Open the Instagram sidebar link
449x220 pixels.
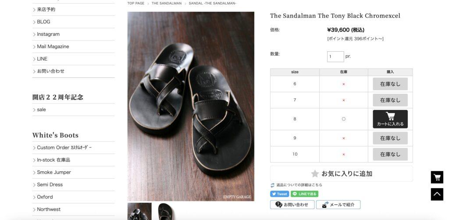click(x=48, y=34)
